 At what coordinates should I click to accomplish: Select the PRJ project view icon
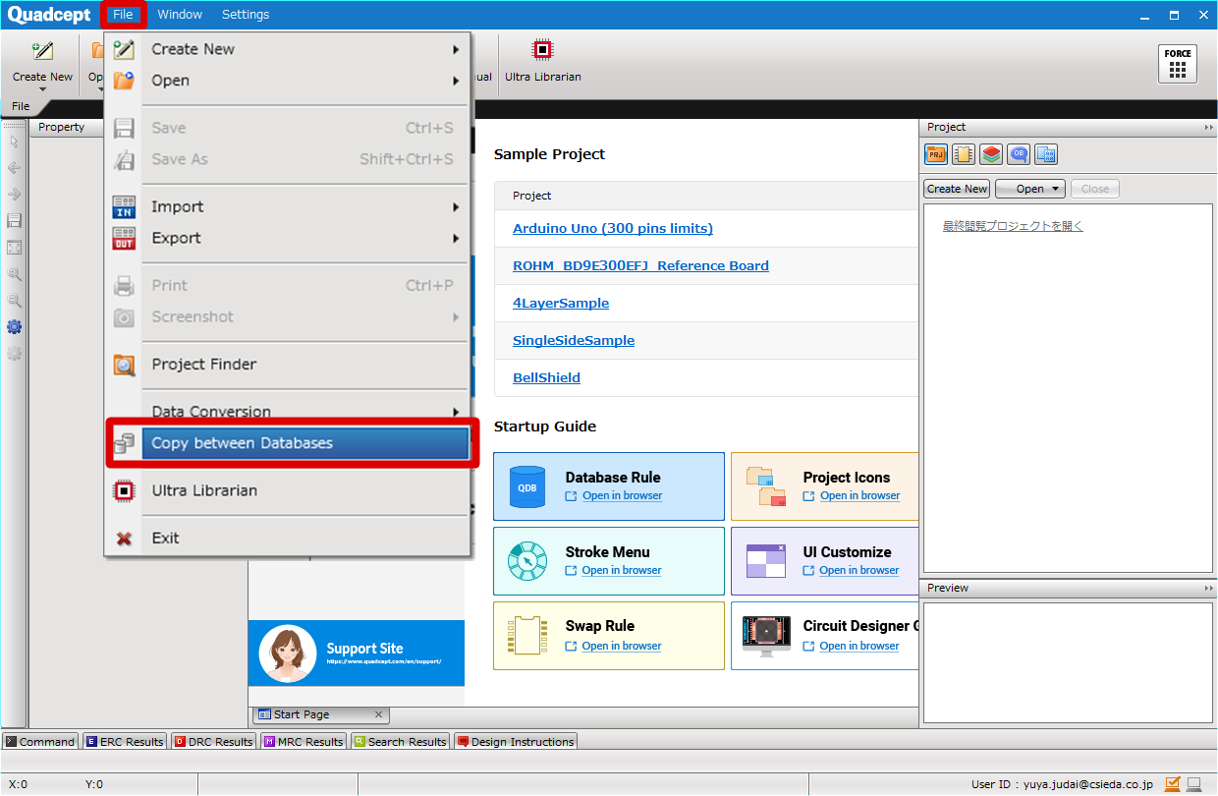[x=935, y=154]
